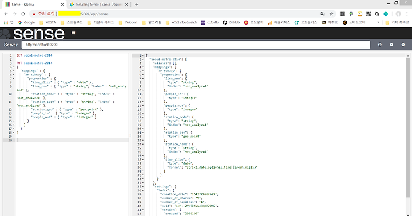Collapse "station_code" fold at output line 17
Image resolution: width=412 pixels, height=216 pixels.
point(143,117)
